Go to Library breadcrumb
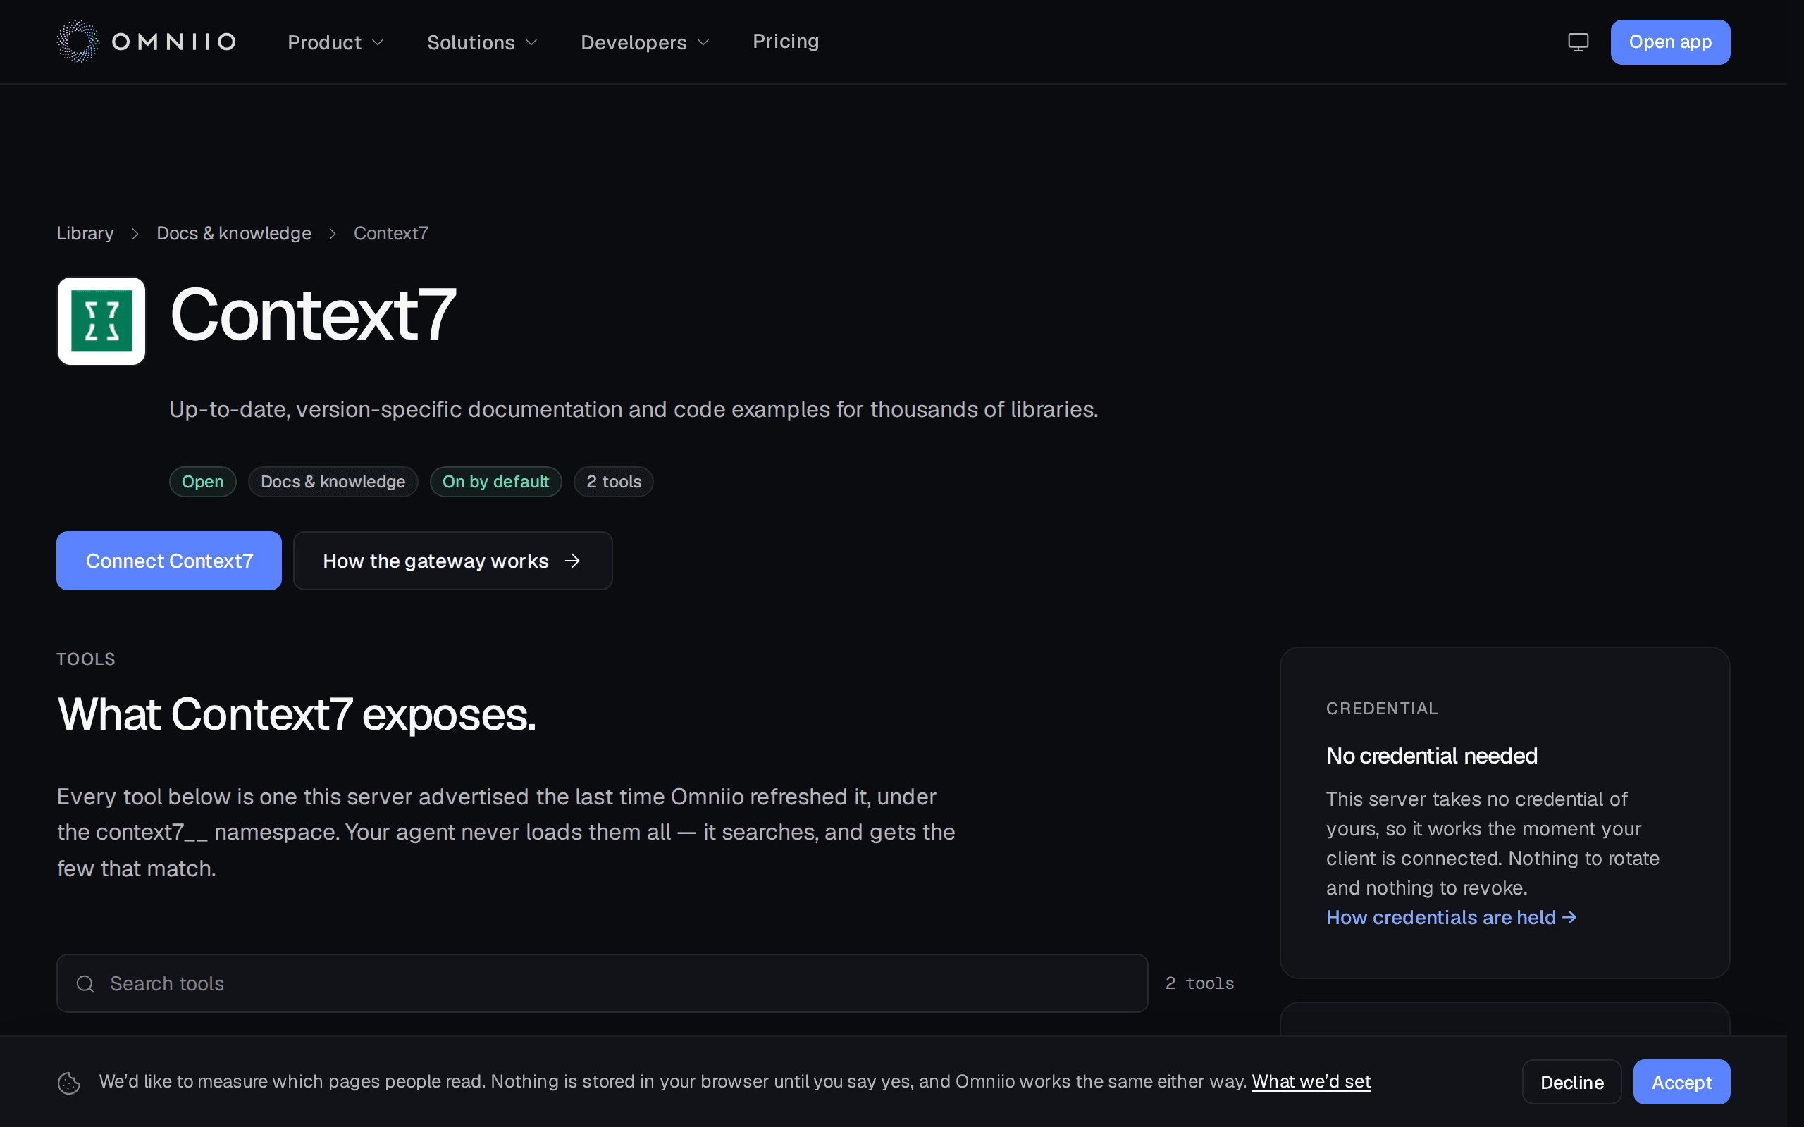The height and width of the screenshot is (1127, 1804). click(86, 233)
